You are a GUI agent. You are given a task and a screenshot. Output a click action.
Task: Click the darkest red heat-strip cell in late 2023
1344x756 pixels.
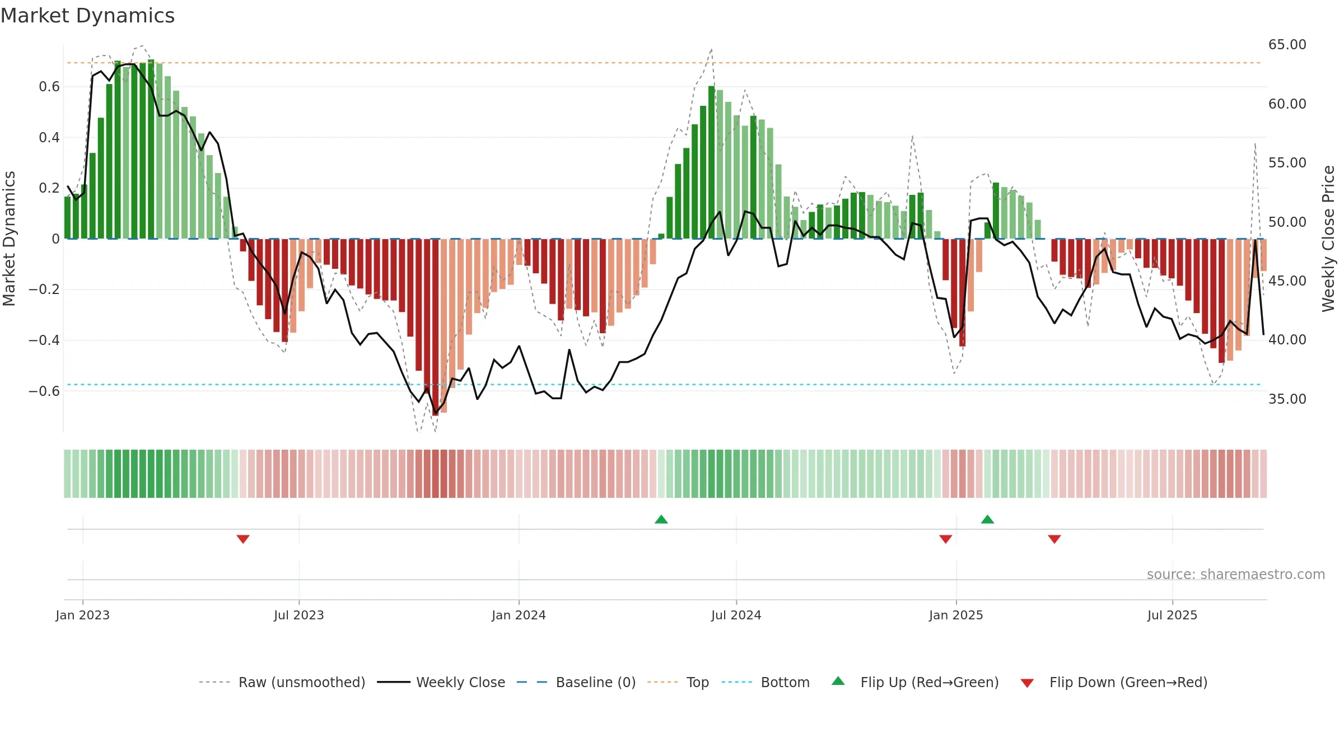(x=436, y=474)
